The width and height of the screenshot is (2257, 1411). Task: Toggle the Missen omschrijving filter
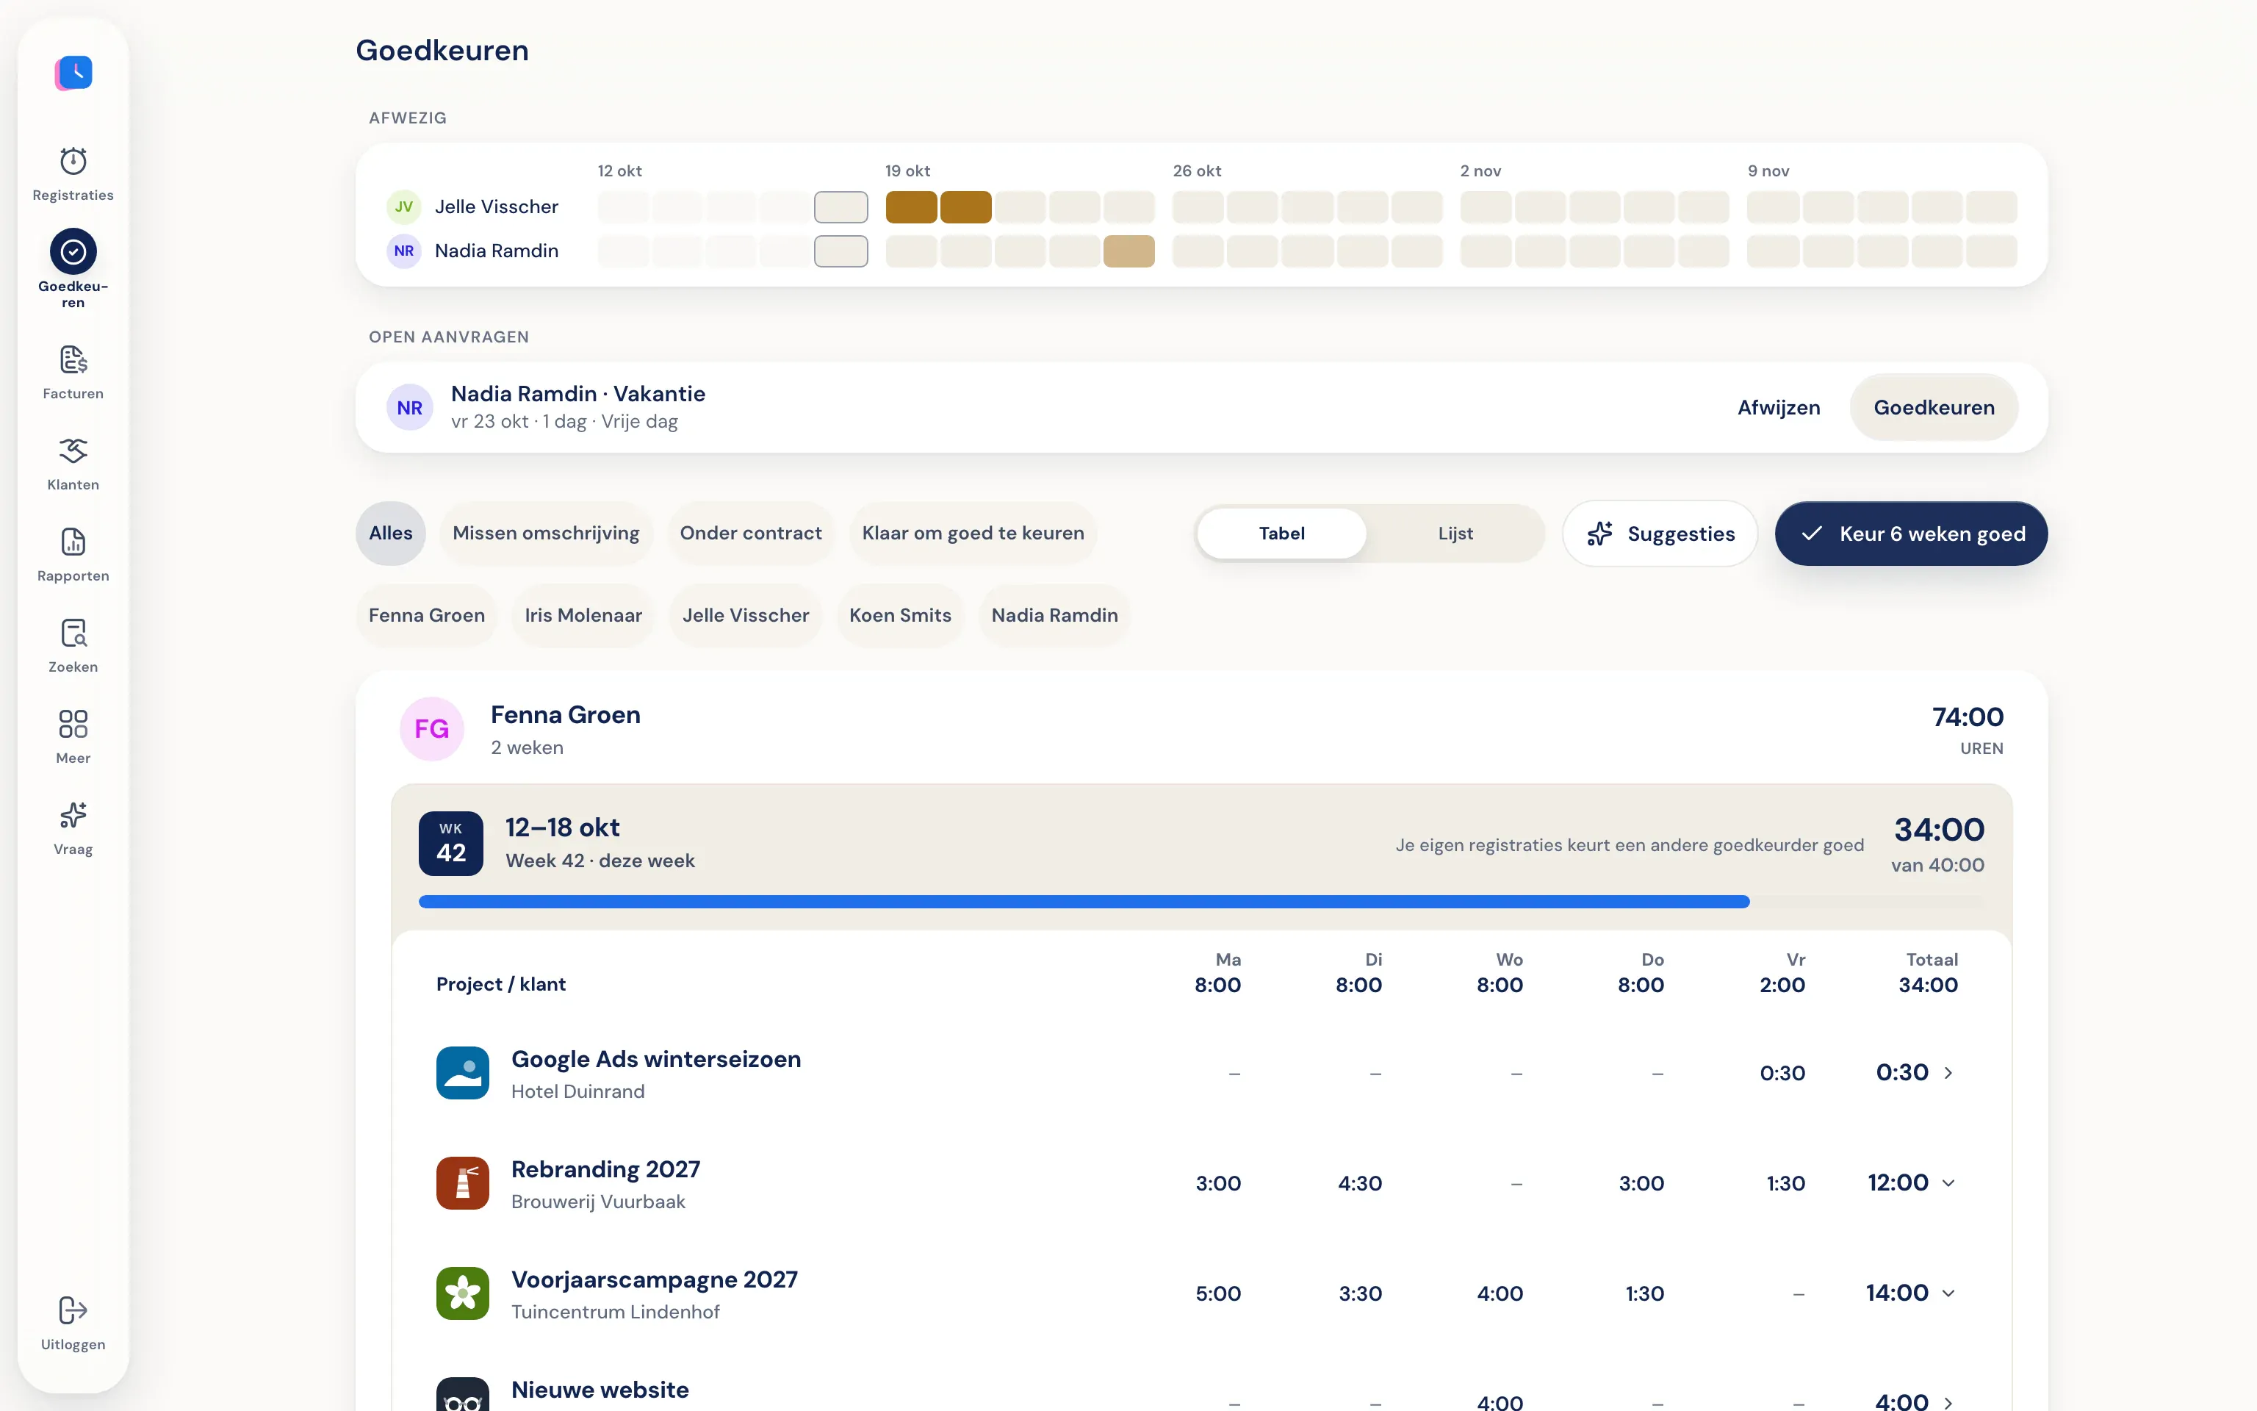coord(546,534)
